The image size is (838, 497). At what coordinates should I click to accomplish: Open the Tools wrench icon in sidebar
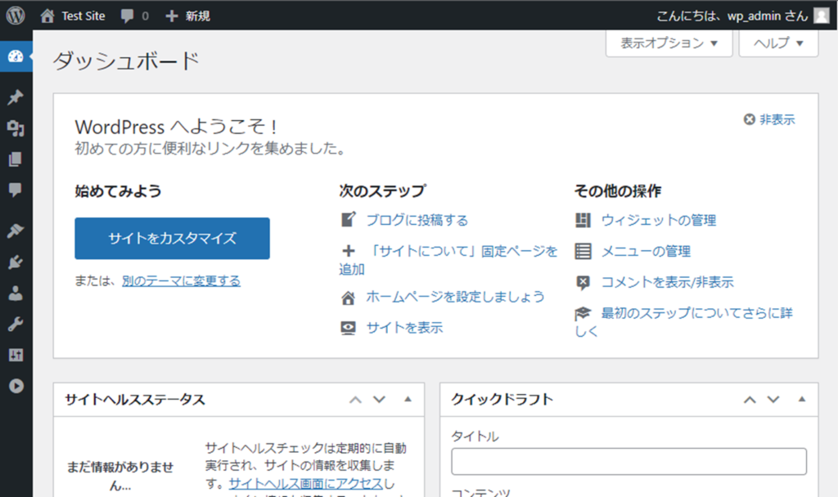16,325
